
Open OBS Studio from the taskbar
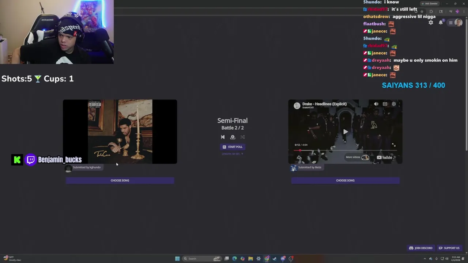[x=291, y=259]
